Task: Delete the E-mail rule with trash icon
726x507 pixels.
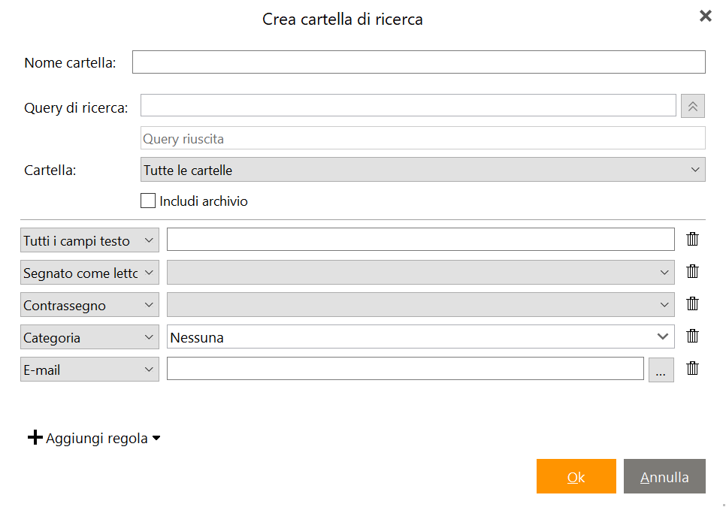Action: pos(692,369)
